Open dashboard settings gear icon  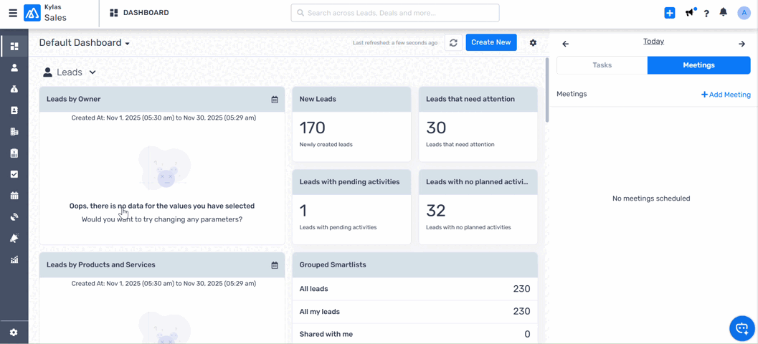(x=533, y=43)
